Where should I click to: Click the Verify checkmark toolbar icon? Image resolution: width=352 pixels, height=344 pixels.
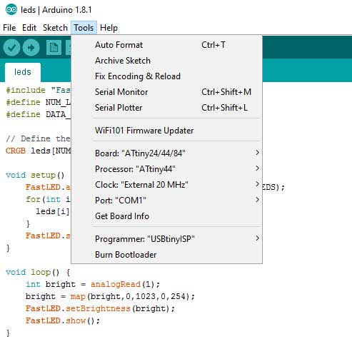pos(11,48)
